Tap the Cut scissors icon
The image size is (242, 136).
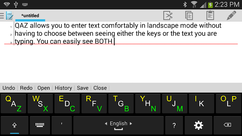point(168,16)
